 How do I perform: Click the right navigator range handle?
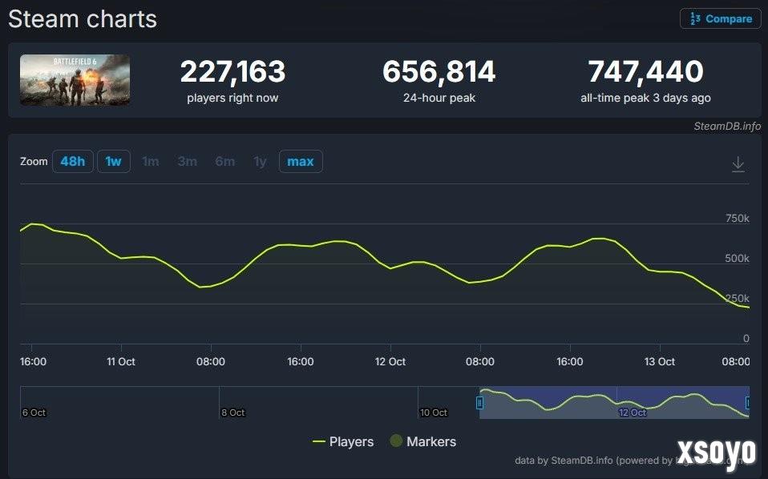(x=748, y=403)
